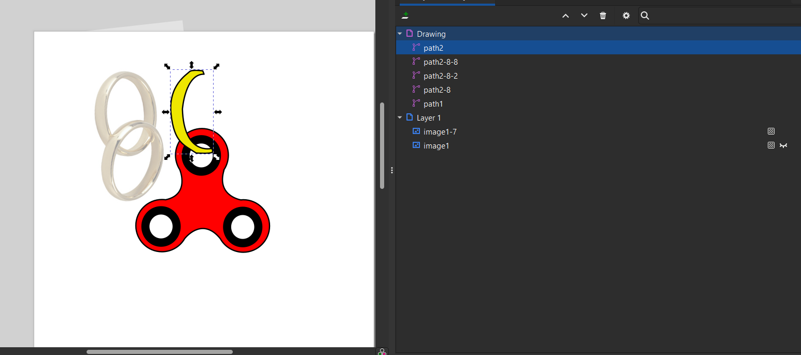The width and height of the screenshot is (801, 355).
Task: Click the image icon beside image1-7
Action: [416, 131]
